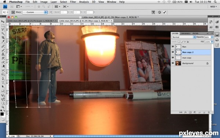Open the screen mode dropdown
The image size is (220, 138).
[66, 7]
